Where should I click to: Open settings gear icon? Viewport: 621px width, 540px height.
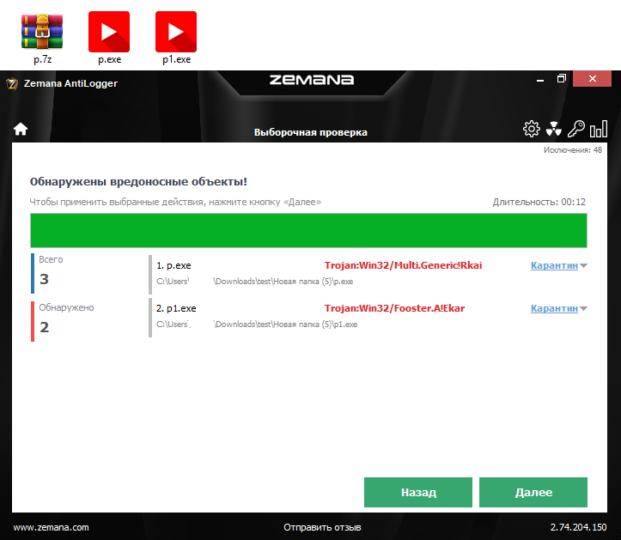(531, 129)
